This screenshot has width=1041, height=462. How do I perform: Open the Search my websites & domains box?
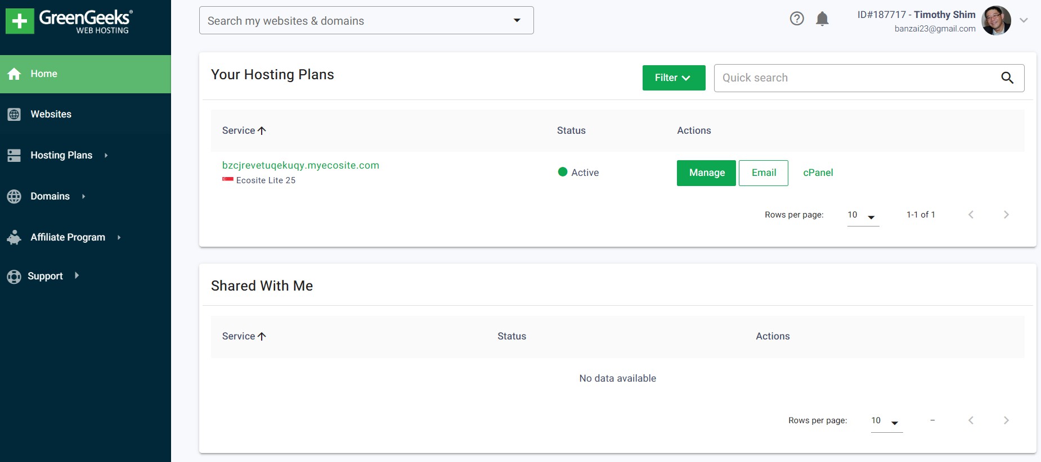point(366,20)
